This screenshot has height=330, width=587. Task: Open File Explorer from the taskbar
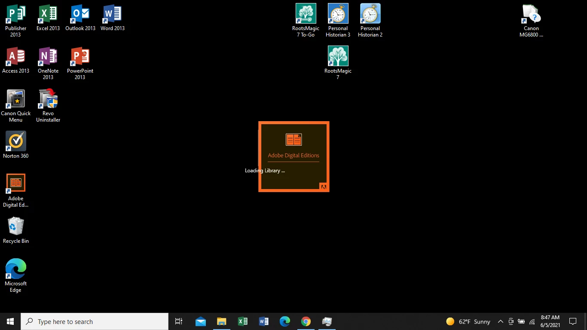tap(221, 321)
